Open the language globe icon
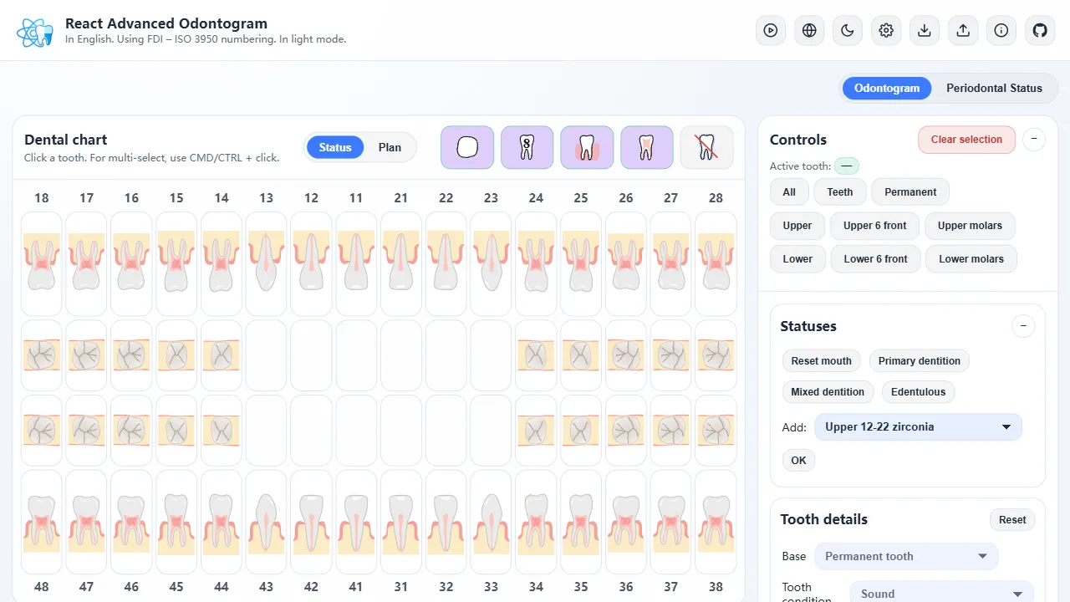 pos(809,31)
